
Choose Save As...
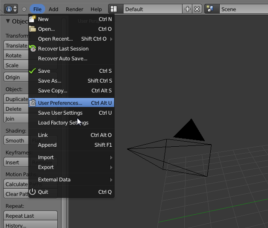click(x=71, y=81)
